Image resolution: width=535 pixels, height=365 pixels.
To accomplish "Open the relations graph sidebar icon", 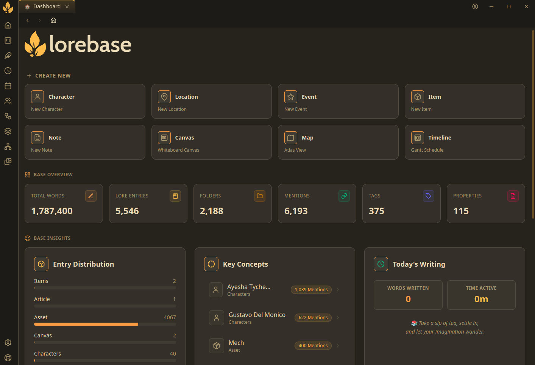I will click(x=8, y=116).
